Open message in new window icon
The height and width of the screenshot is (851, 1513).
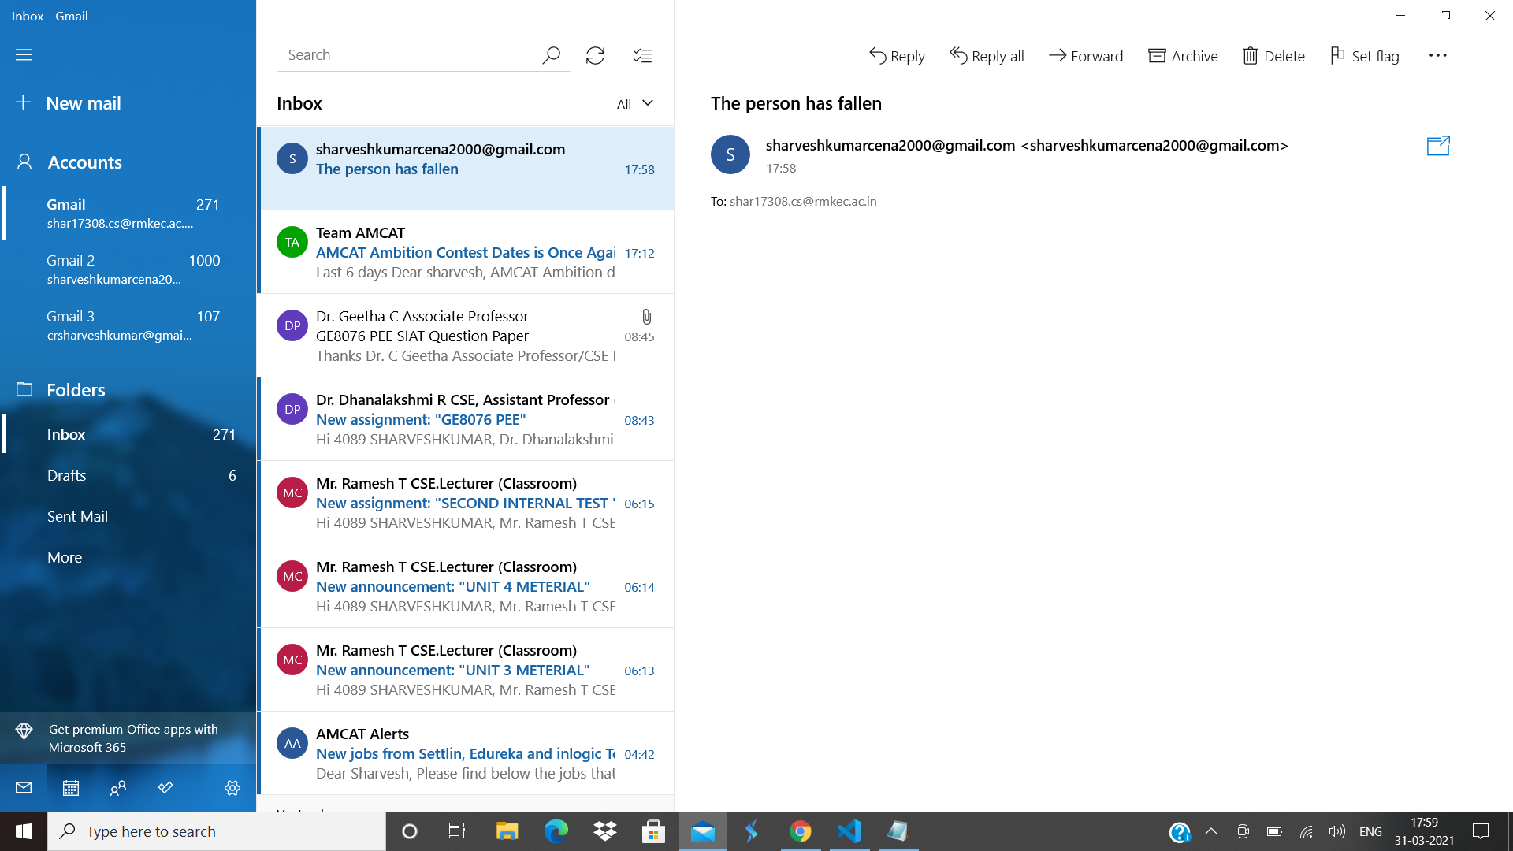pyautogui.click(x=1438, y=146)
